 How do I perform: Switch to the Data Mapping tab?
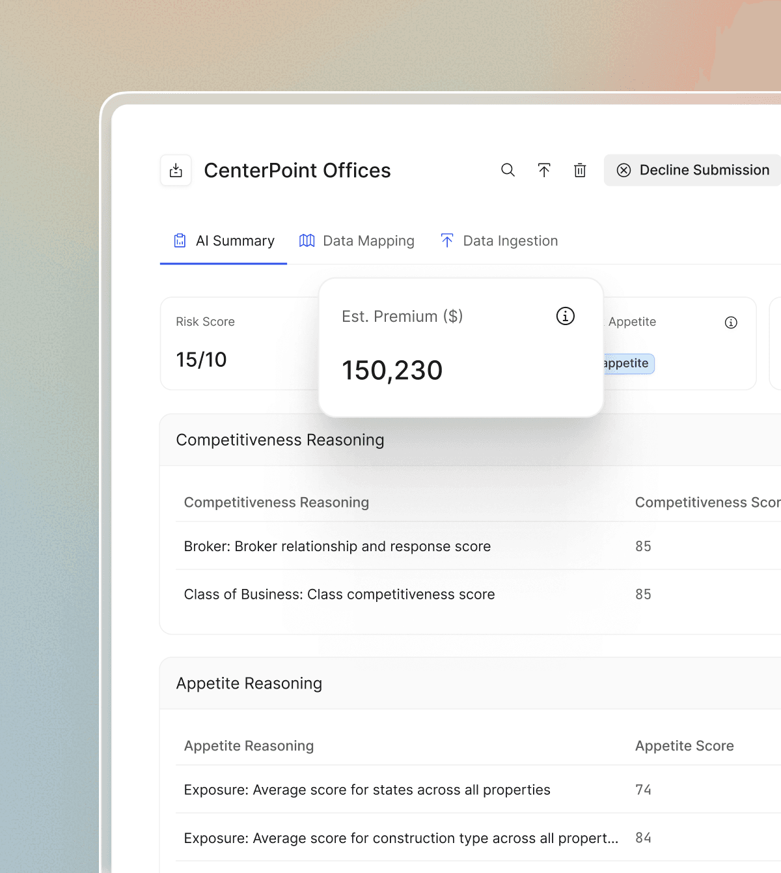[x=357, y=241]
